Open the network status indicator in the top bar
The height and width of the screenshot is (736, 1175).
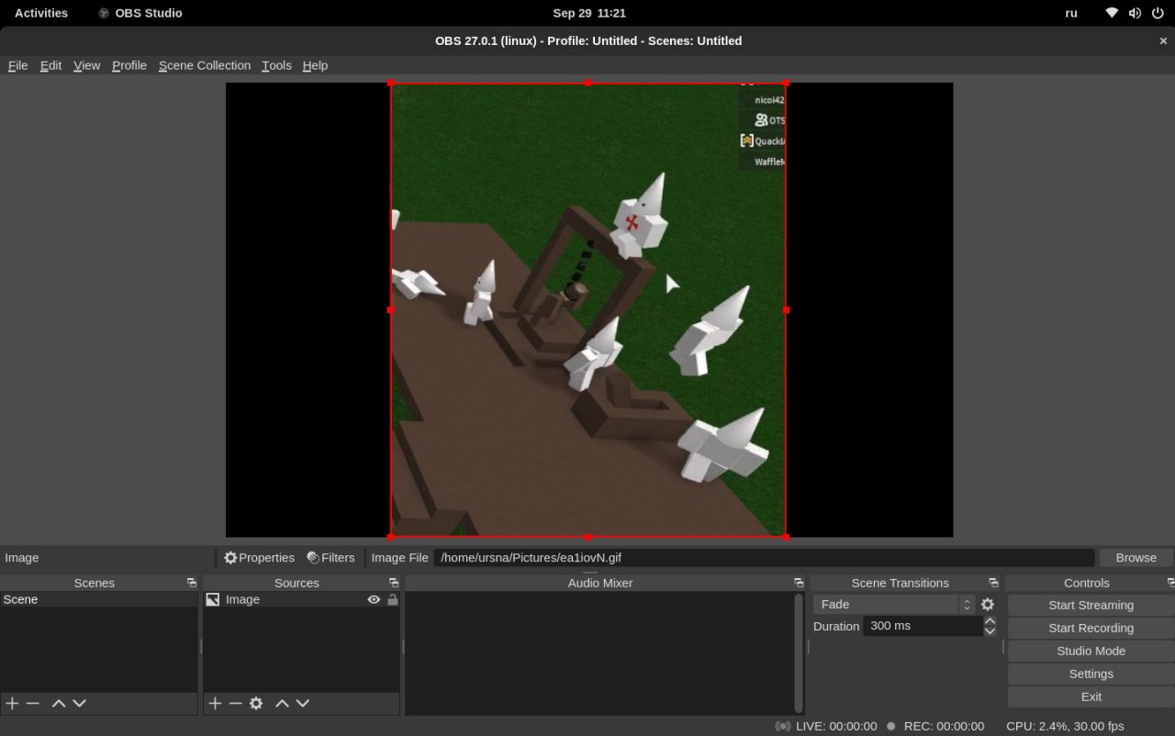1112,13
